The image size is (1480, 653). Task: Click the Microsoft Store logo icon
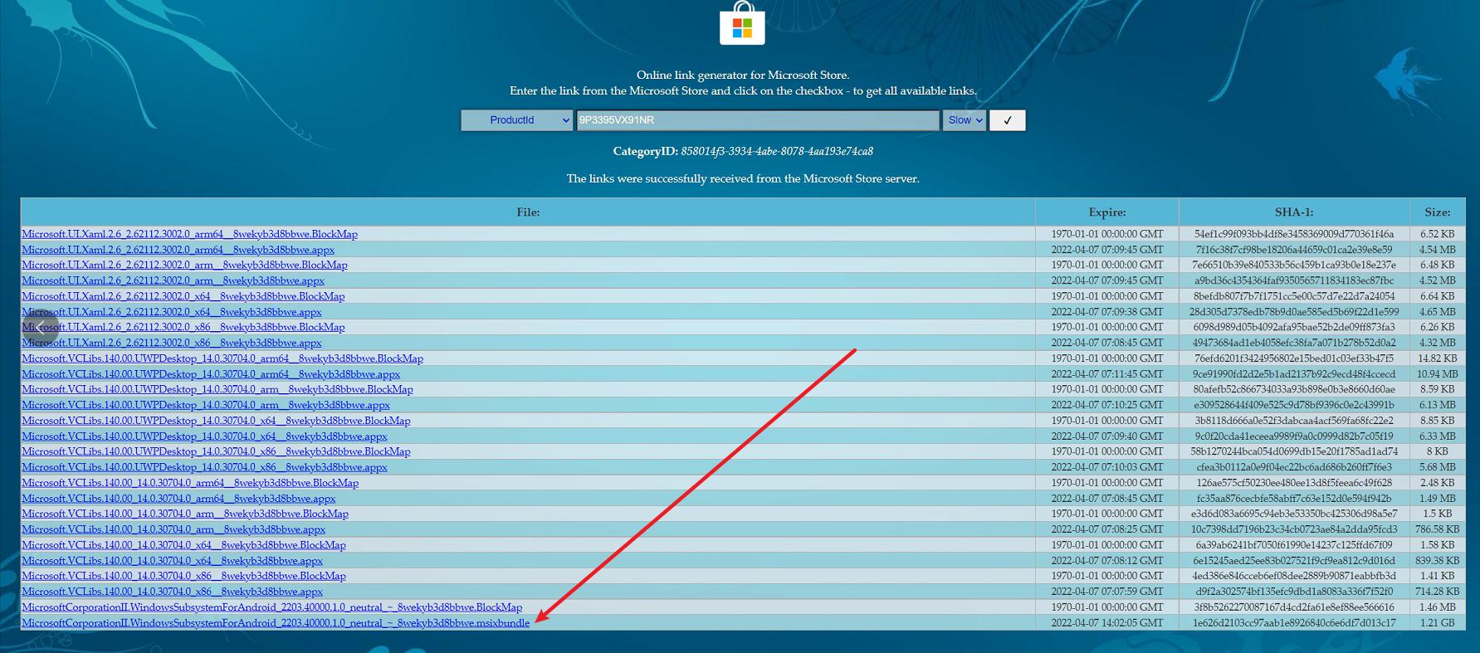[742, 22]
